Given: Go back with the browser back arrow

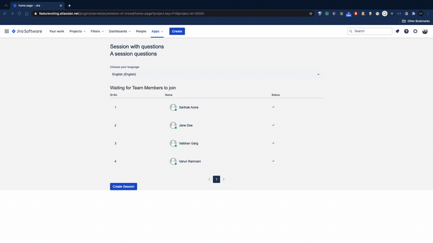Looking at the screenshot, I should point(5,13).
